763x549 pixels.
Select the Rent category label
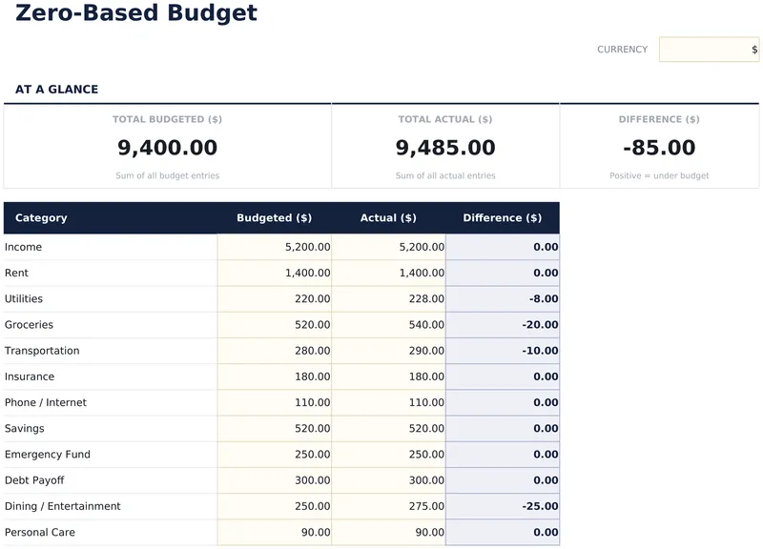click(16, 273)
